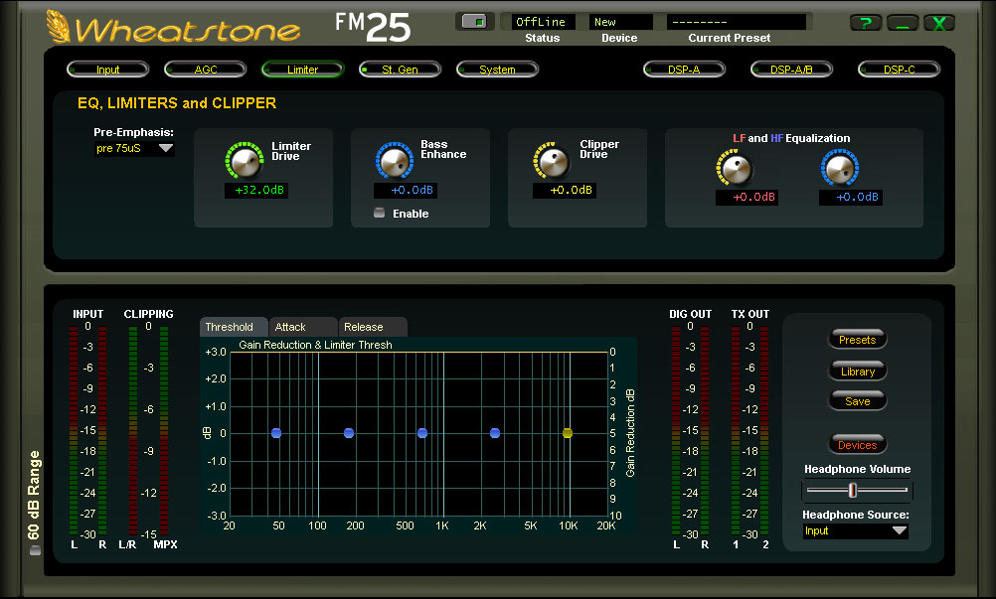Expand the Current Preset field
The width and height of the screenshot is (996, 599).
736,22
